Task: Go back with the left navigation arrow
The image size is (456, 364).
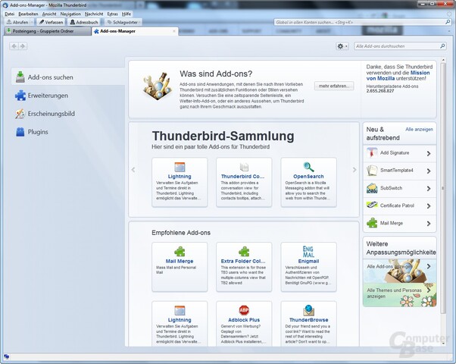Action: pos(14,46)
